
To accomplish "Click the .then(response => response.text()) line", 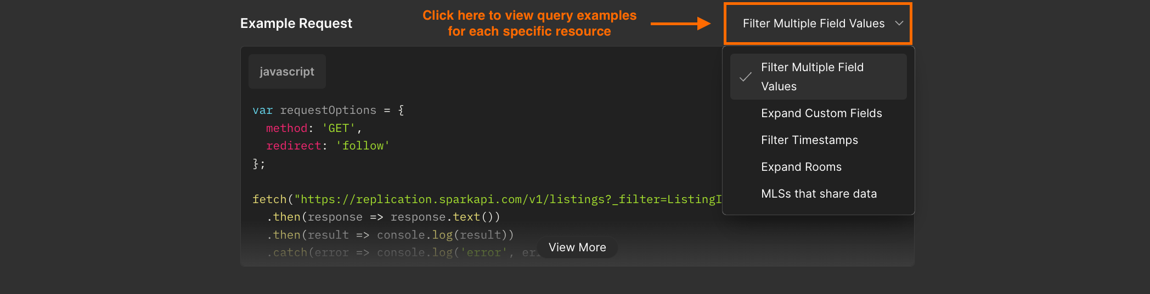I will [384, 217].
